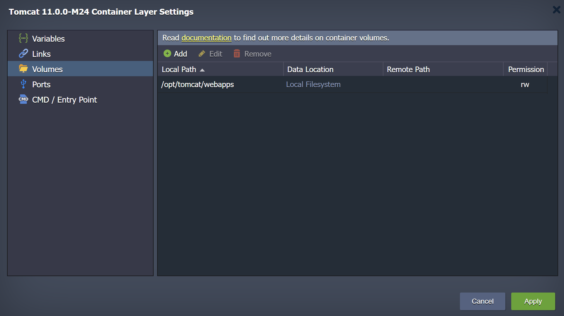Open CMD / Entry Point section
This screenshot has height=316, width=564.
click(x=80, y=99)
